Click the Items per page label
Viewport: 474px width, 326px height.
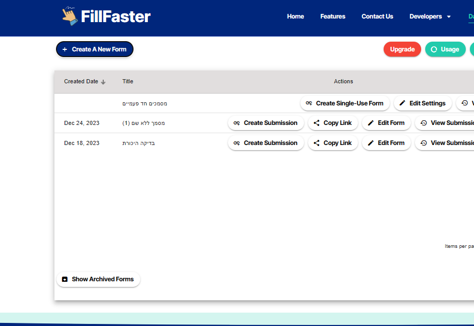click(459, 246)
